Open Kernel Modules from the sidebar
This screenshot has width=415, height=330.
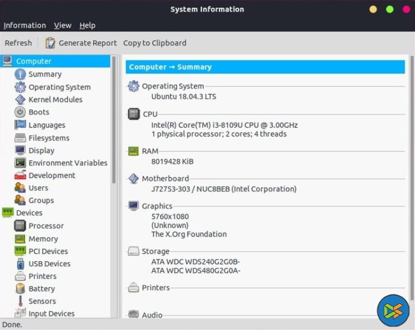[55, 100]
